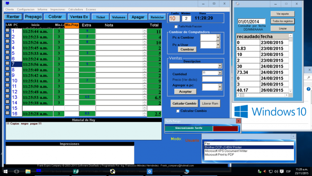The image size is (312, 176).
Task: Open the Agregar a pc dropdown
Action: click(220, 87)
